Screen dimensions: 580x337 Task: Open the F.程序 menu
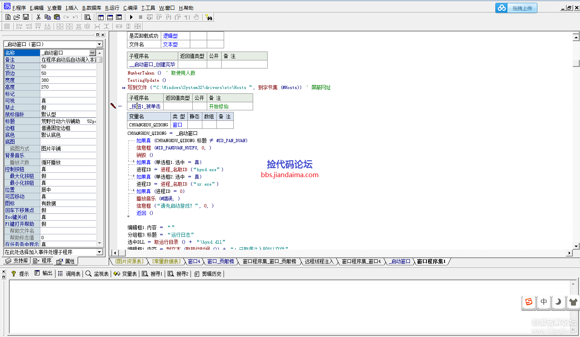point(19,8)
